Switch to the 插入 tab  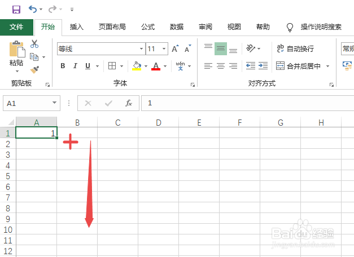tap(77, 27)
